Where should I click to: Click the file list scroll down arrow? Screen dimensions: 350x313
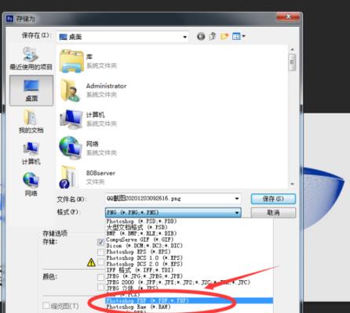coord(292,184)
